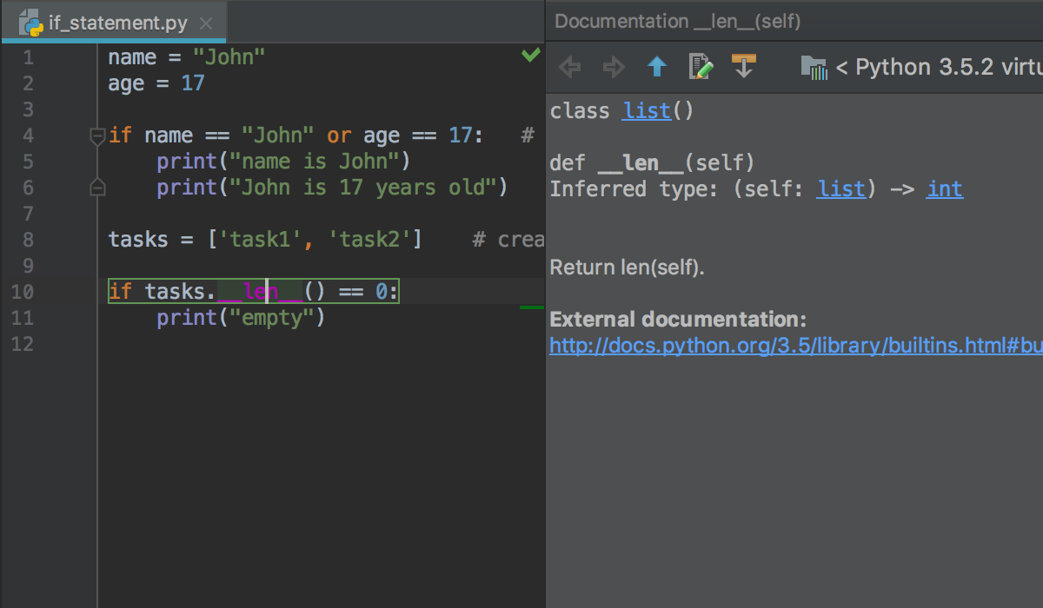The width and height of the screenshot is (1043, 608).
Task: Click the green stripe marker on error stripe
Action: point(532,307)
